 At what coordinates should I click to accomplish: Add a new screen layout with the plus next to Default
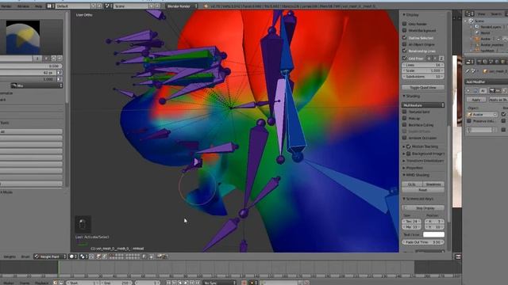(x=94, y=6)
